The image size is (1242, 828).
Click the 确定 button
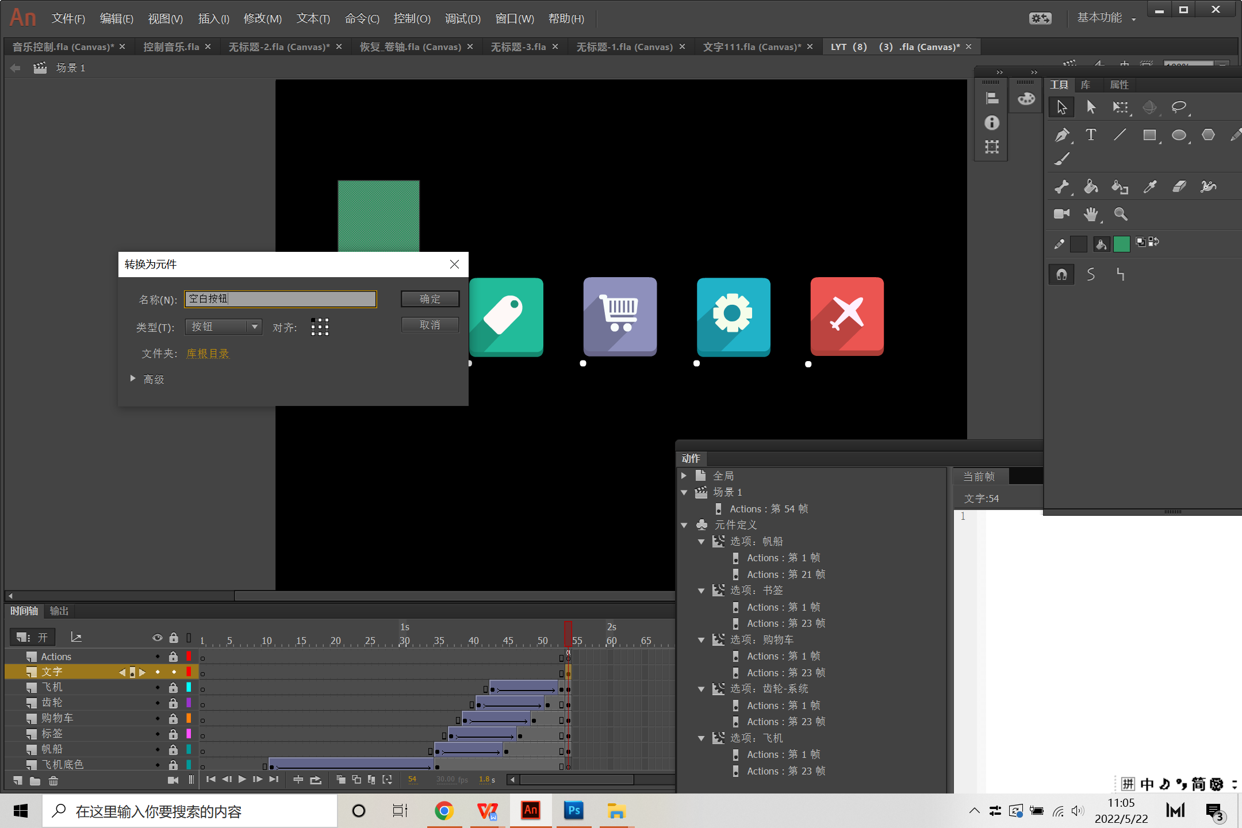point(430,298)
